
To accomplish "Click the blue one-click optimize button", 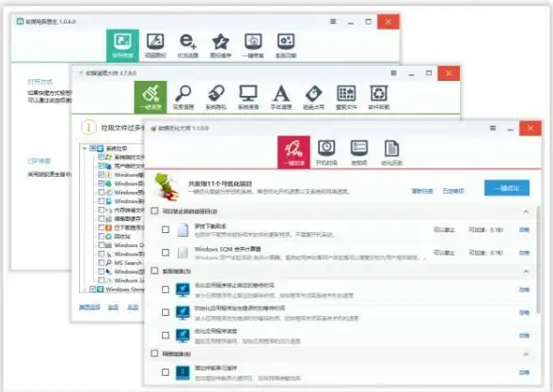I will 507,188.
